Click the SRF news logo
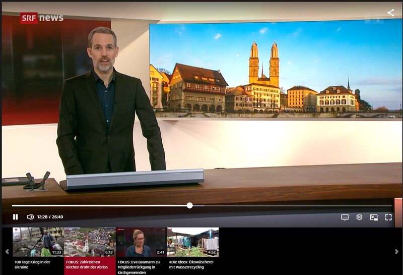Viewport: 403px width, 275px height. click(x=42, y=18)
